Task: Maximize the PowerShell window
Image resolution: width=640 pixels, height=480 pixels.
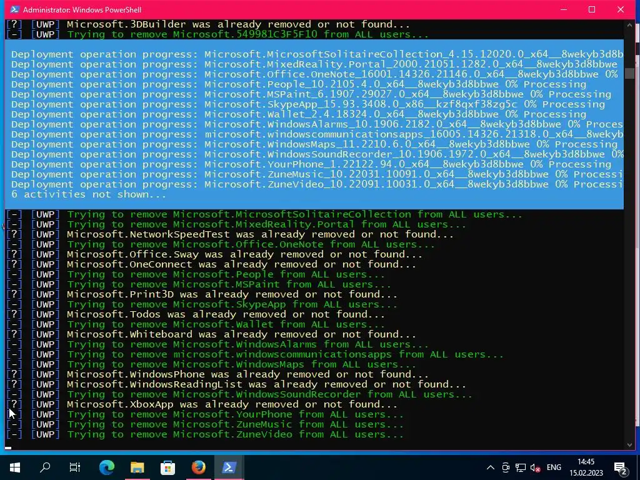Action: tap(592, 9)
